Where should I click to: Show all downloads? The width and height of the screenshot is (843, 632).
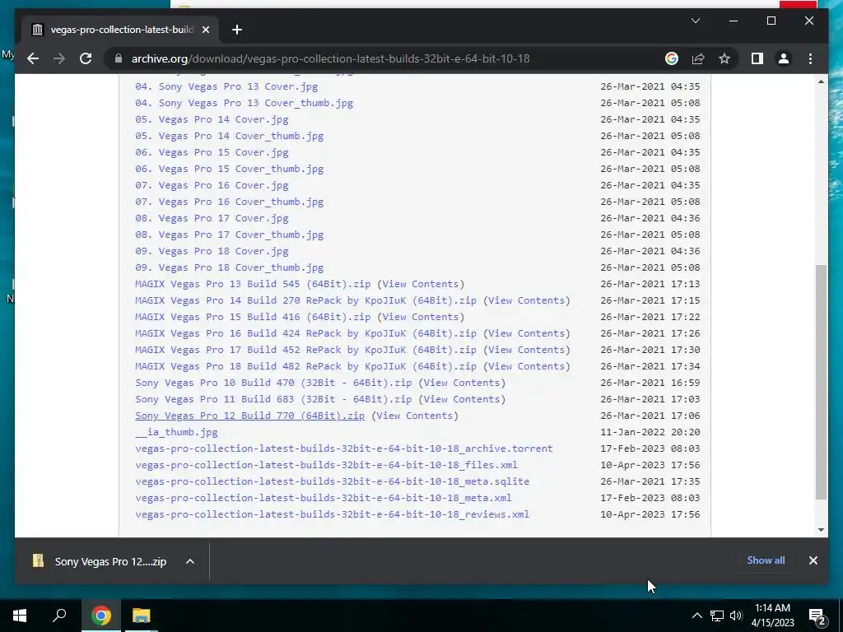[766, 560]
